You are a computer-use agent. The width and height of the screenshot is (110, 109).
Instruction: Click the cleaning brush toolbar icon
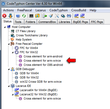(x=51, y=16)
